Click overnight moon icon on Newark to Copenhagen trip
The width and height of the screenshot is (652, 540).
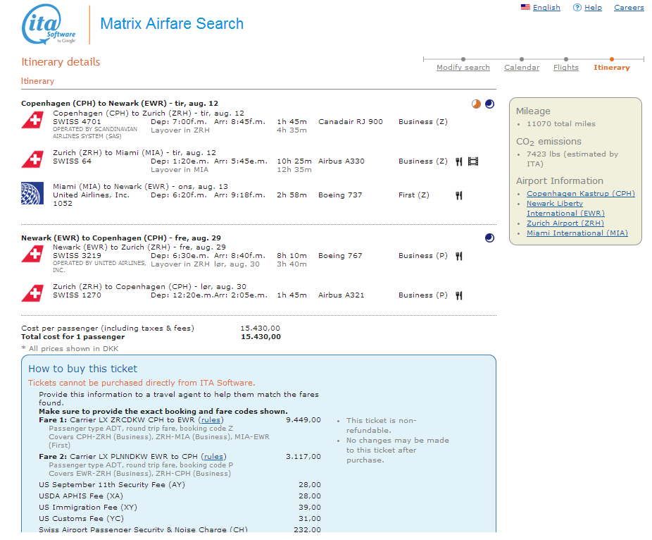coord(489,238)
